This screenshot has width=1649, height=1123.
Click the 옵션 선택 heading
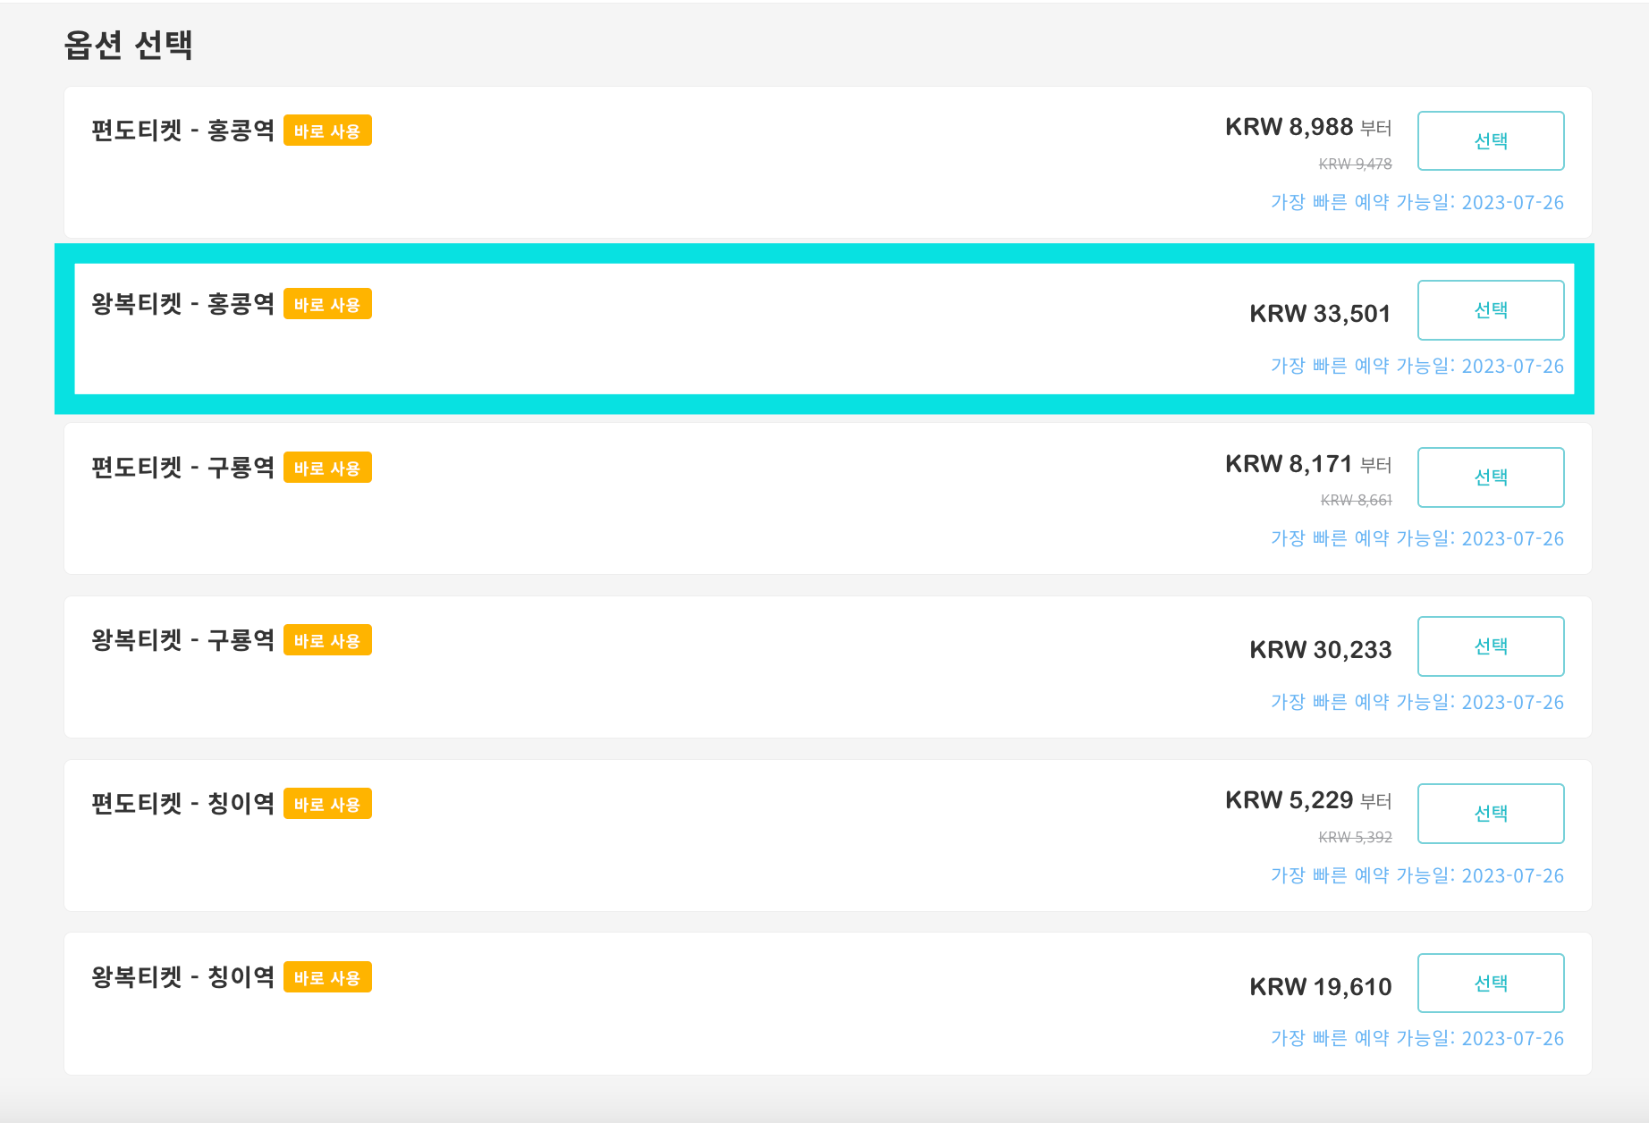tap(129, 45)
